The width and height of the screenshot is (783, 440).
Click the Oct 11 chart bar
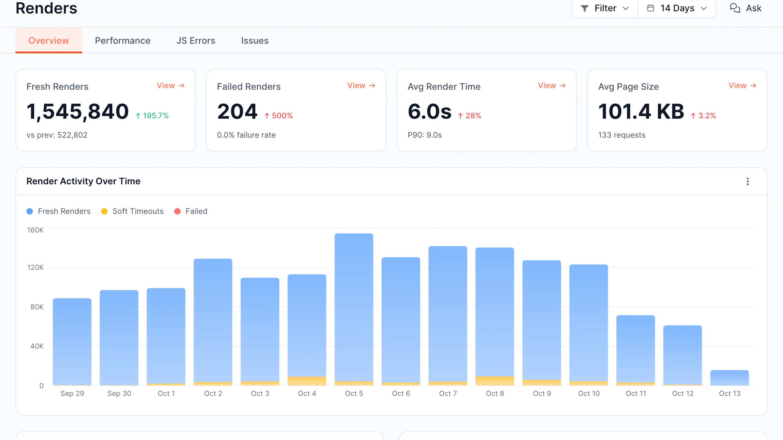(x=636, y=350)
